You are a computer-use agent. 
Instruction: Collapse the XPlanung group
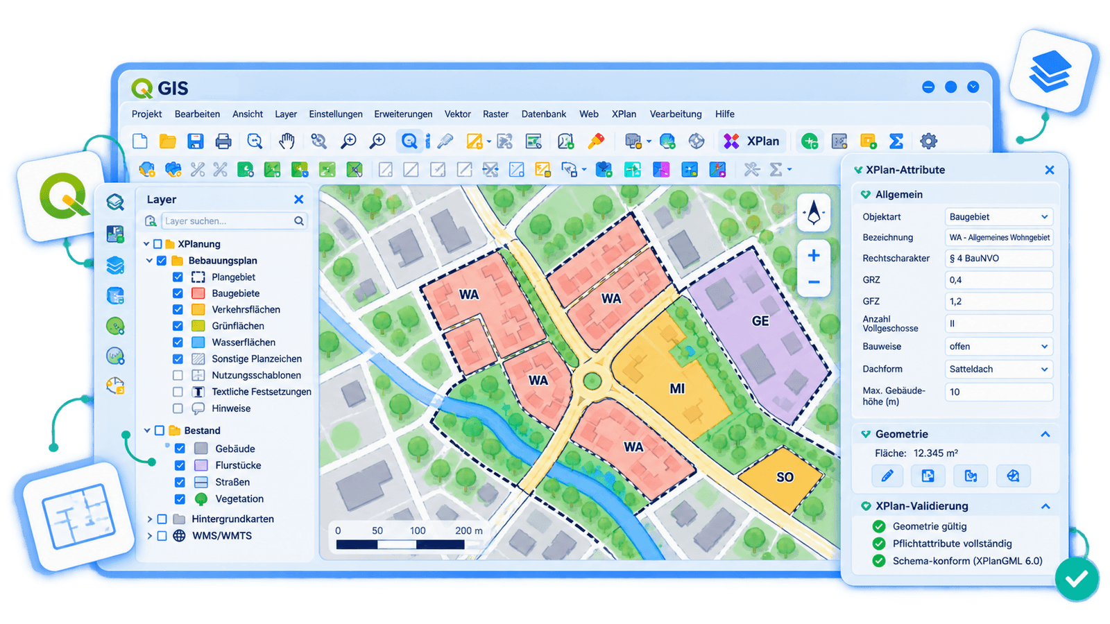[x=146, y=244]
